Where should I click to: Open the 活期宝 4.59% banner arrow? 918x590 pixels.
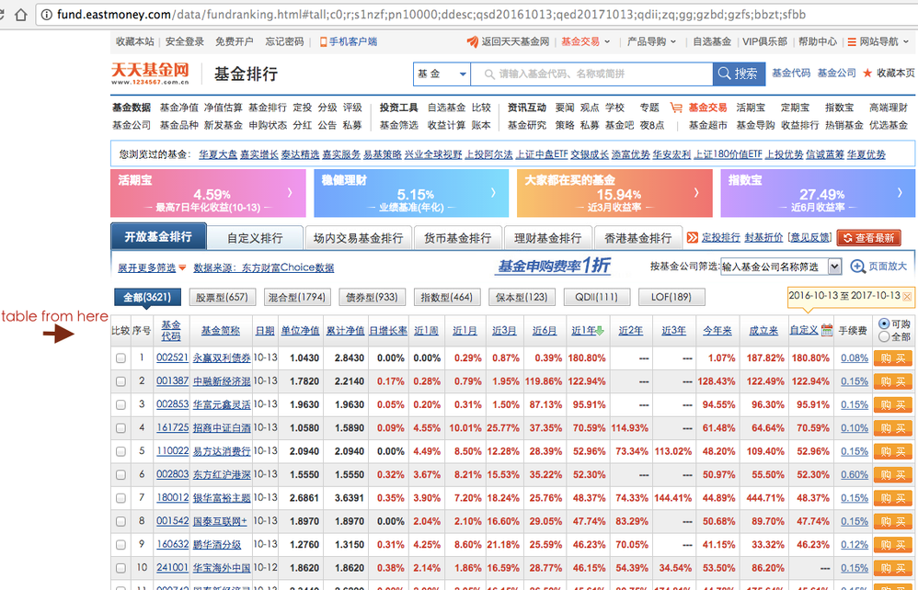tap(290, 192)
